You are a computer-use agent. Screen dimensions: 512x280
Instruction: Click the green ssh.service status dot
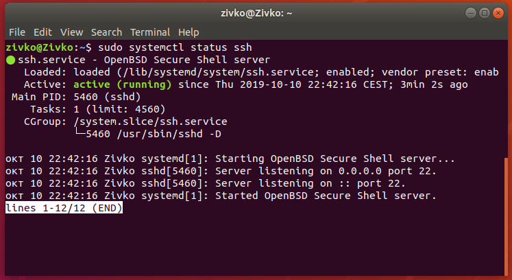pyautogui.click(x=10, y=60)
